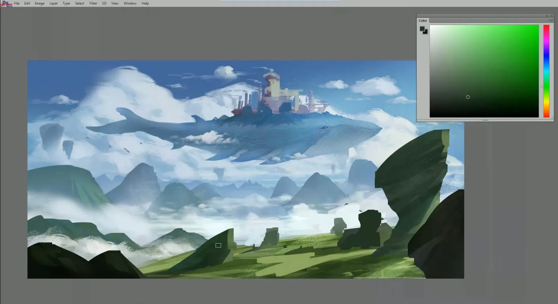Open the Type menu

66,4
